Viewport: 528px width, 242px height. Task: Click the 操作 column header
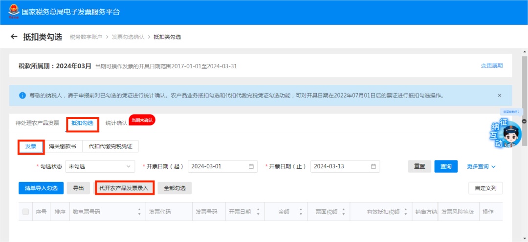coord(488,212)
